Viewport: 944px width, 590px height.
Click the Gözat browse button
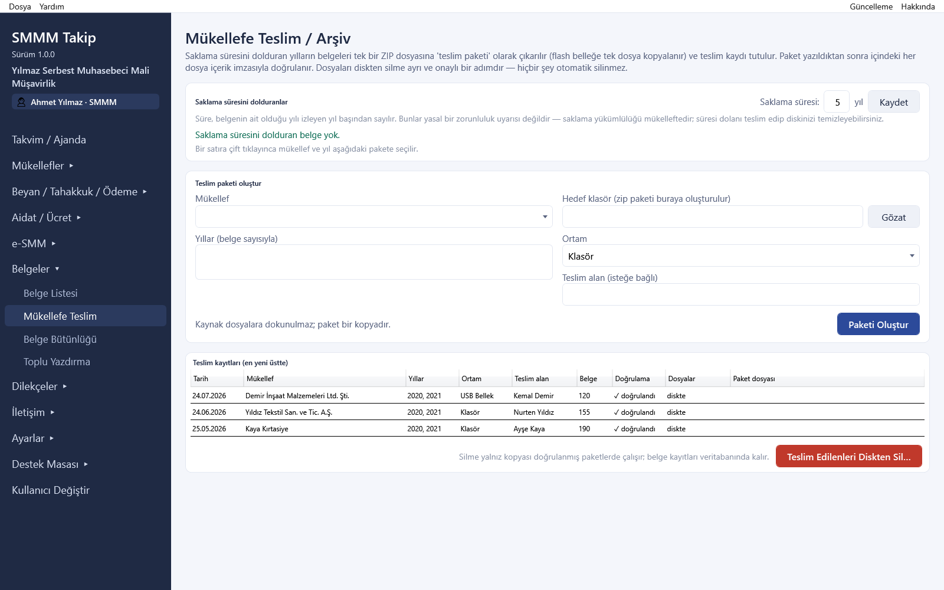(893, 217)
